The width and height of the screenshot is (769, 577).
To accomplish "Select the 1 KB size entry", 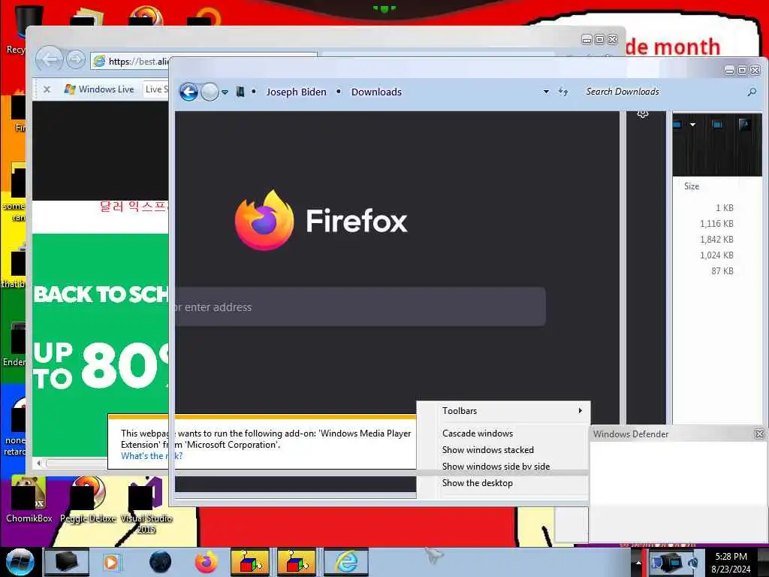I will 725,208.
